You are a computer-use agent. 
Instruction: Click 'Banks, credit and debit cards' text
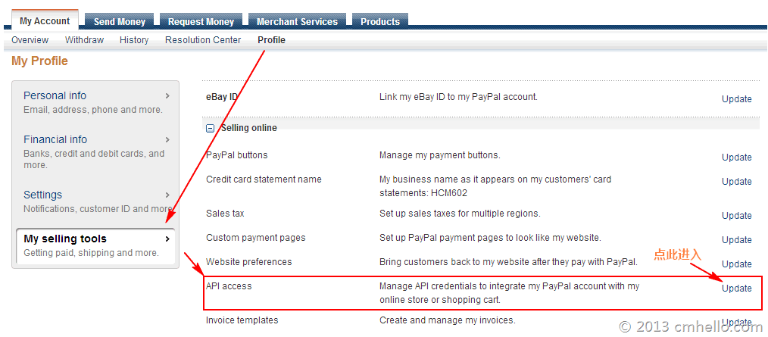(x=94, y=159)
